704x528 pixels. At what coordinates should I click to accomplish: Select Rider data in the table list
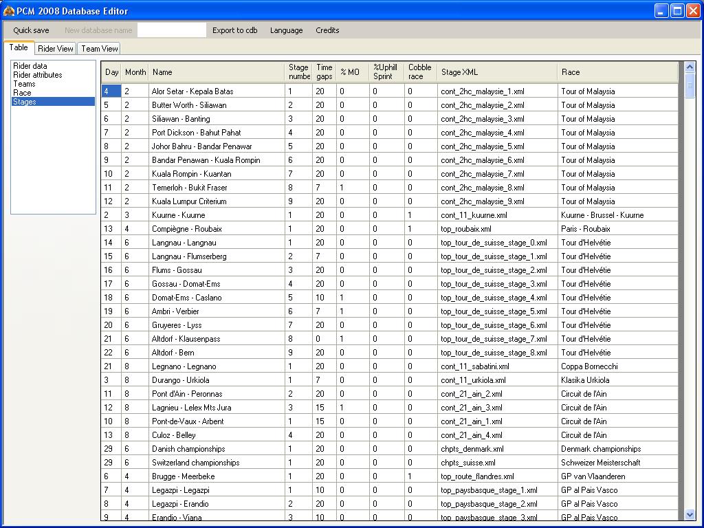[x=30, y=66]
